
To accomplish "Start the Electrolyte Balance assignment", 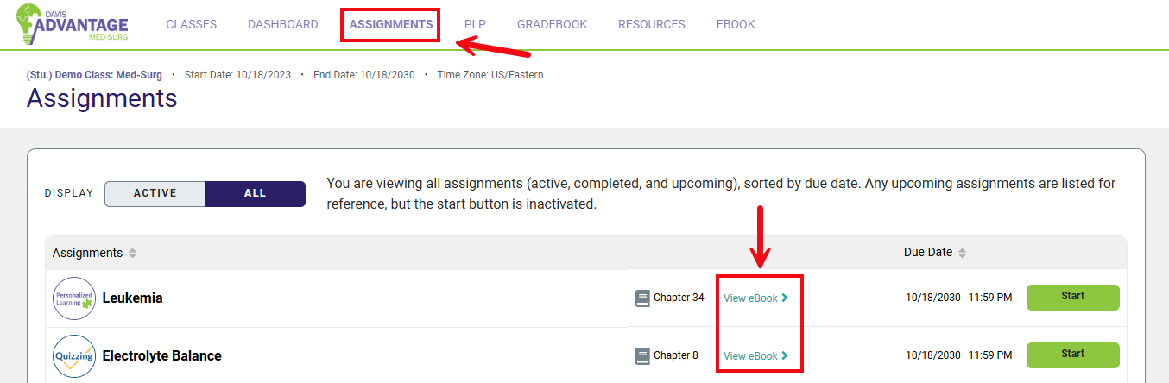I will point(1072,355).
